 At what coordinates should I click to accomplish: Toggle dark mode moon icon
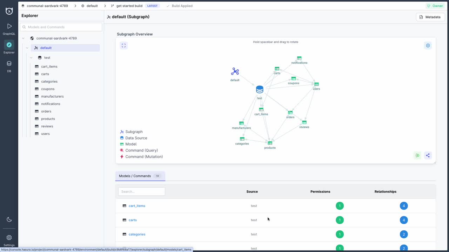tap(9, 219)
